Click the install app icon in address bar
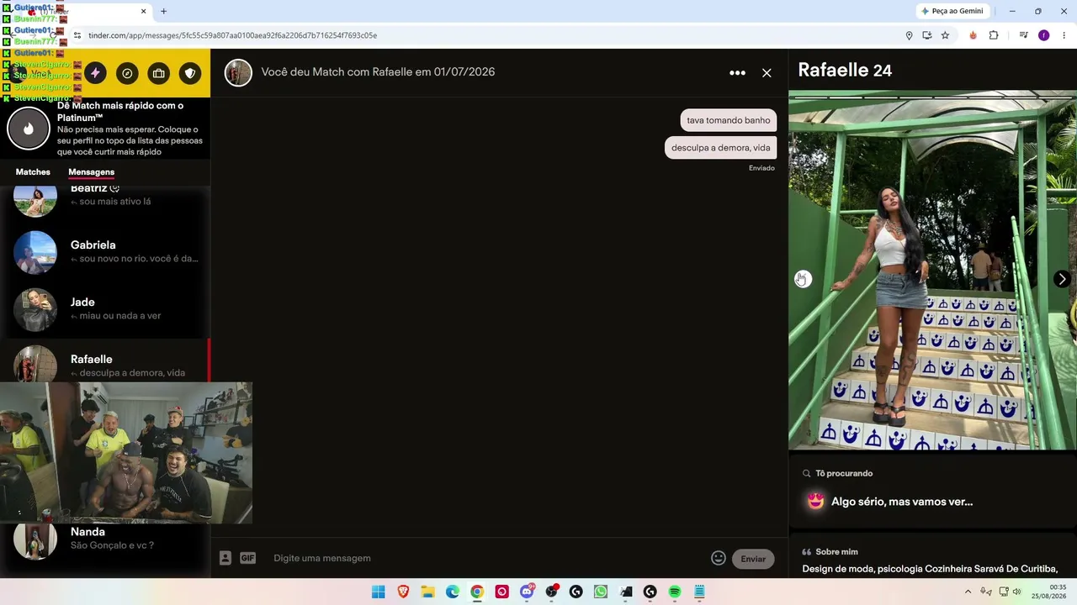1077x605 pixels. (x=927, y=35)
